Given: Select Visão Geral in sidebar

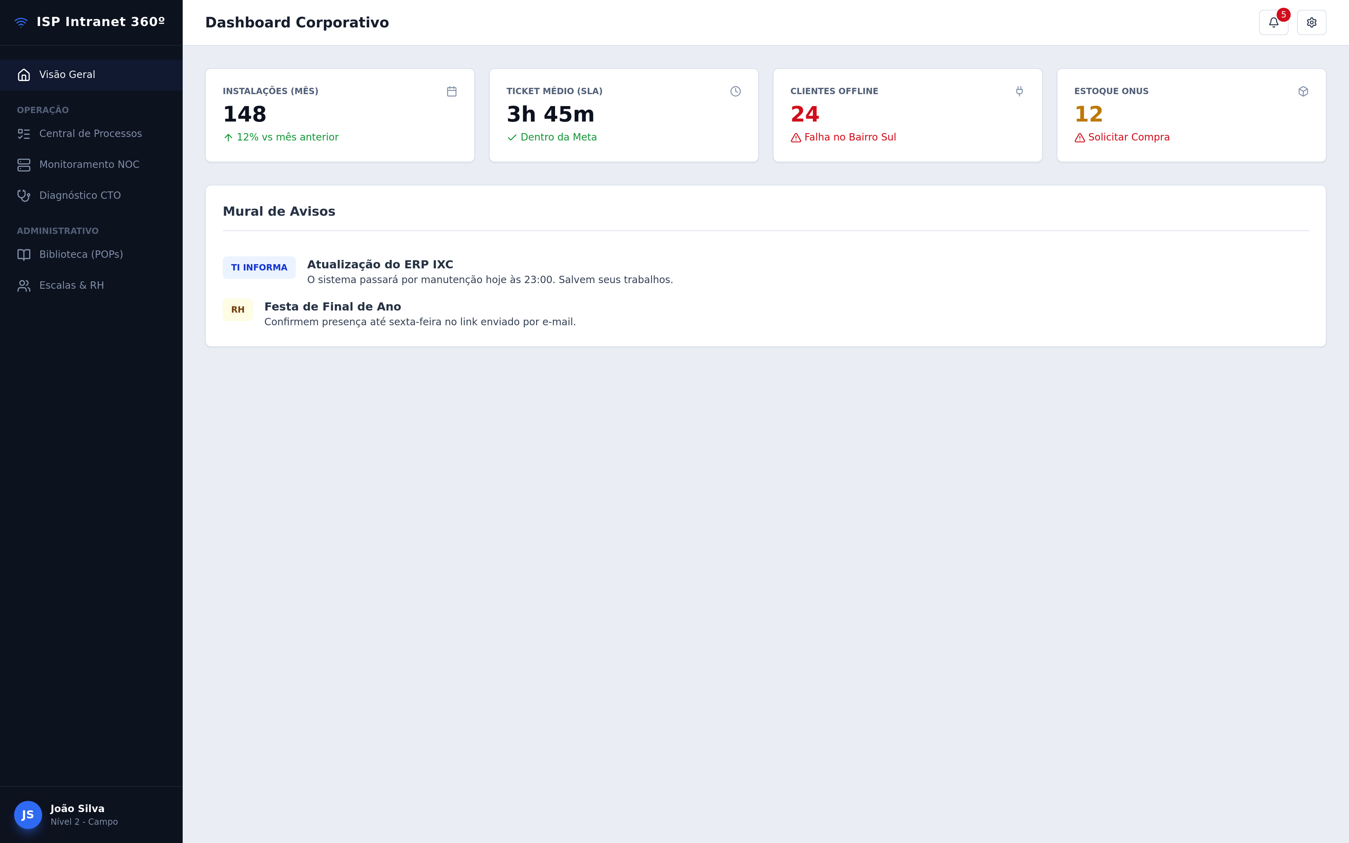Looking at the screenshot, I should (x=67, y=75).
